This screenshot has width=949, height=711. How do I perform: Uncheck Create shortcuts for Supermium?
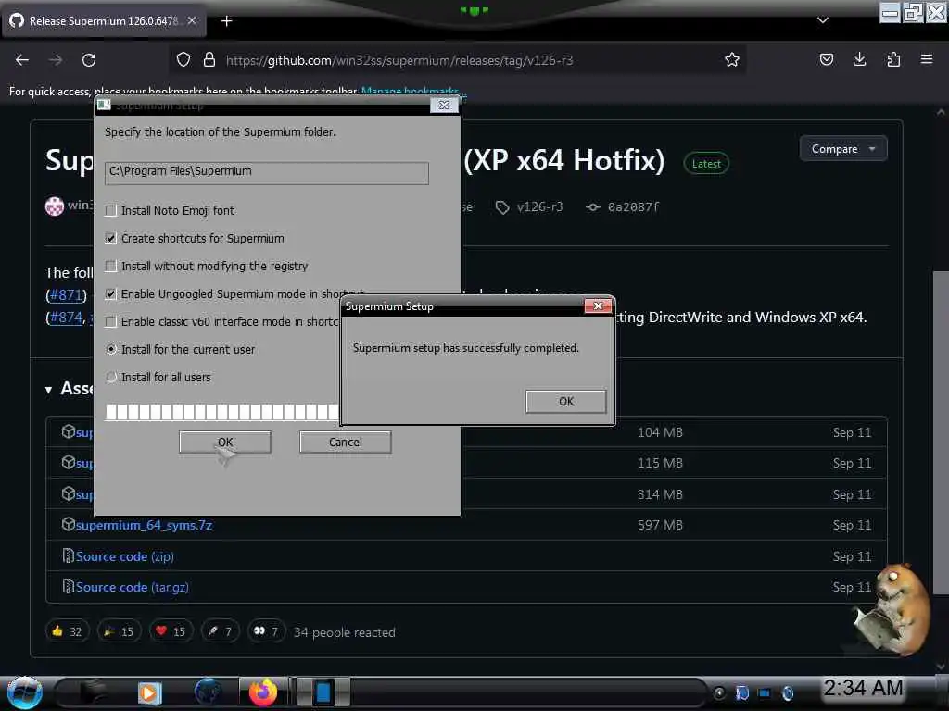pos(111,238)
